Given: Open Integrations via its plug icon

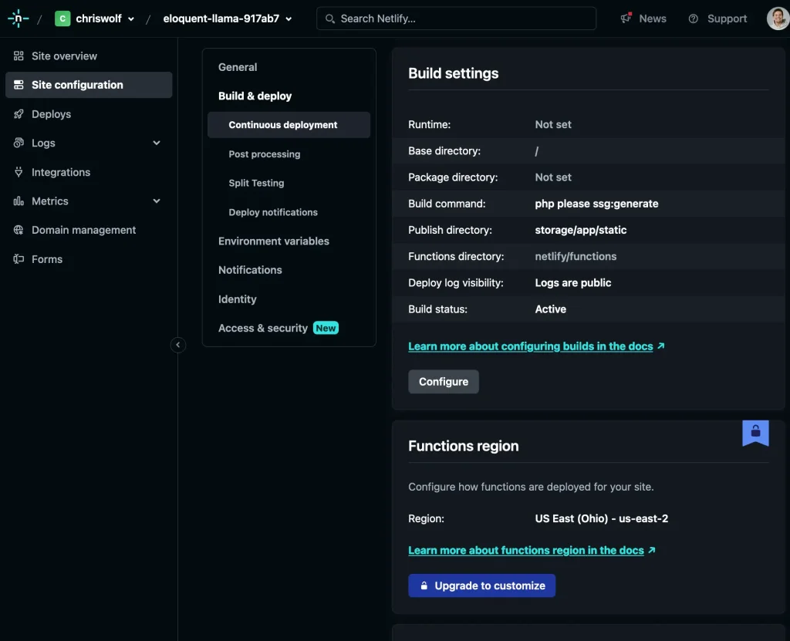Looking at the screenshot, I should coord(19,172).
